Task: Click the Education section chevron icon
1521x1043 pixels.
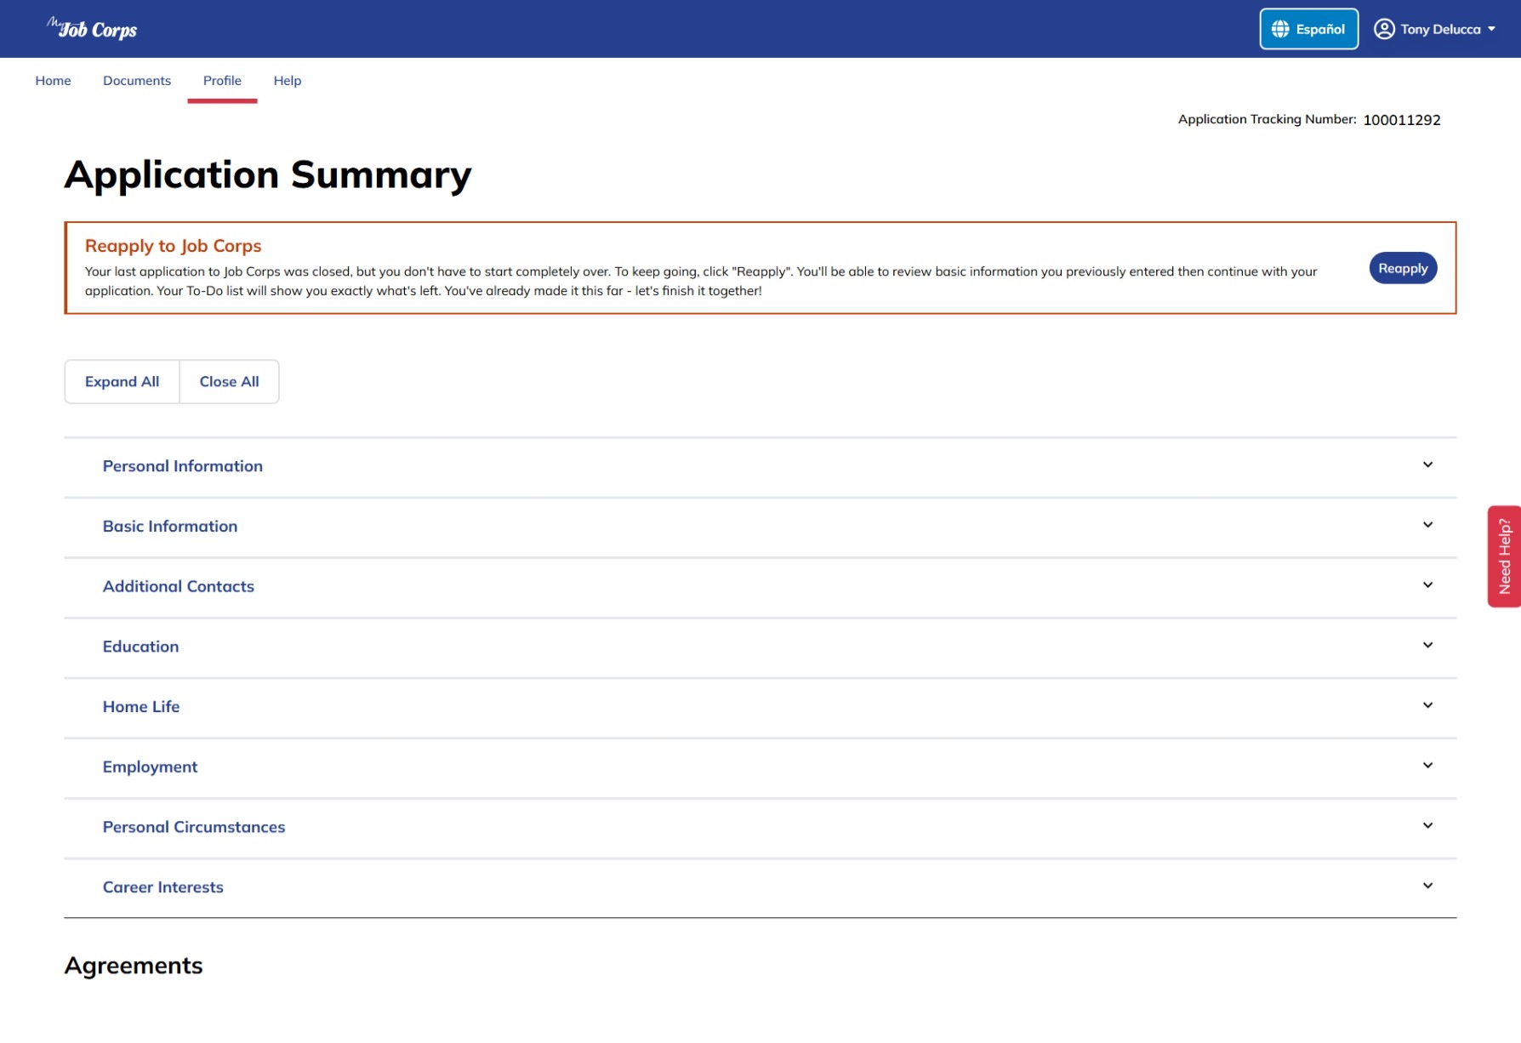Action: pyautogui.click(x=1427, y=646)
